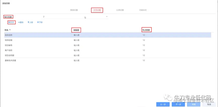Click the 列占格数 value for 项目名称
Screen dimensions: 218x107
pyautogui.click(x=144, y=35)
